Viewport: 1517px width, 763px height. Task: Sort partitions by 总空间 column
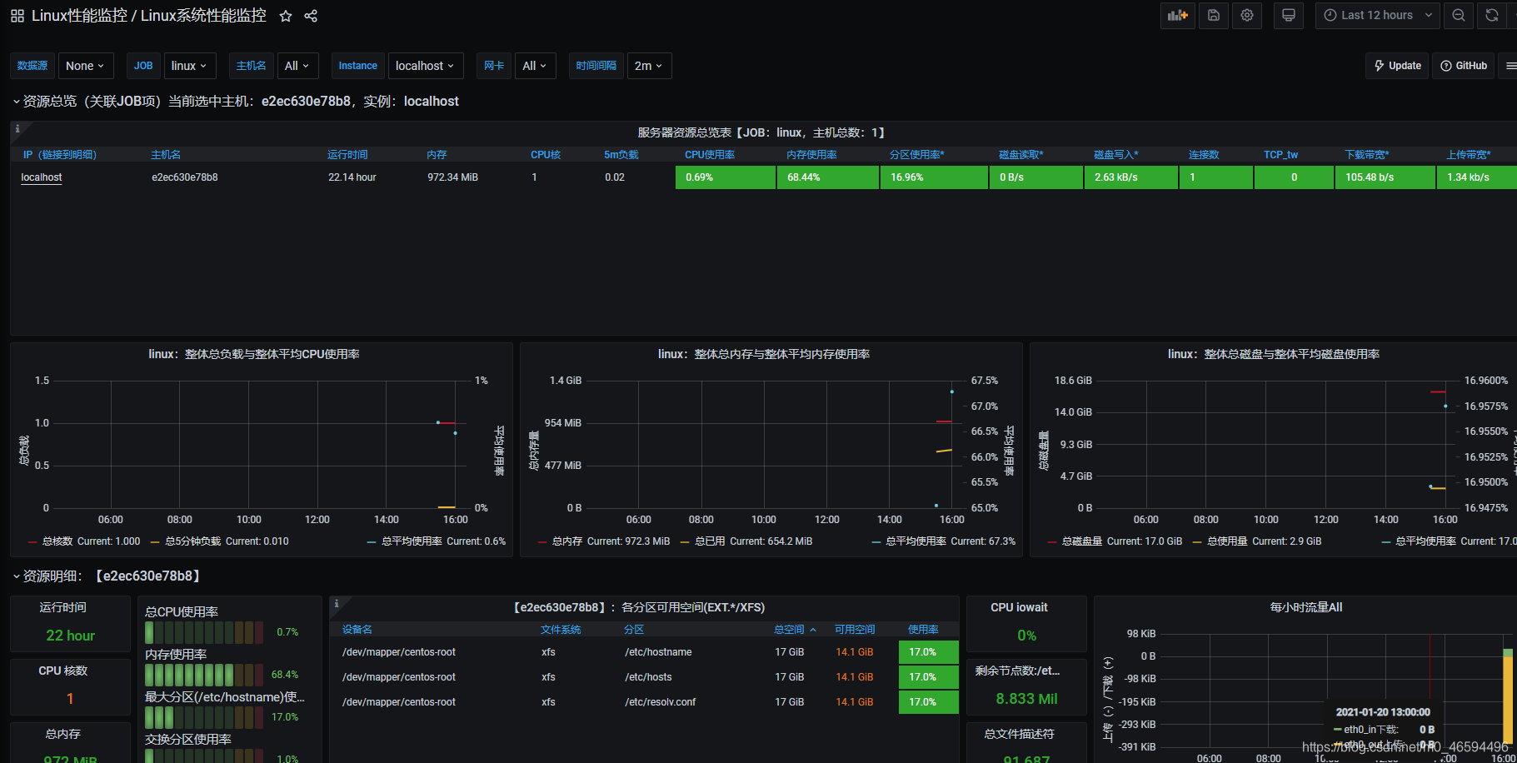(x=790, y=630)
